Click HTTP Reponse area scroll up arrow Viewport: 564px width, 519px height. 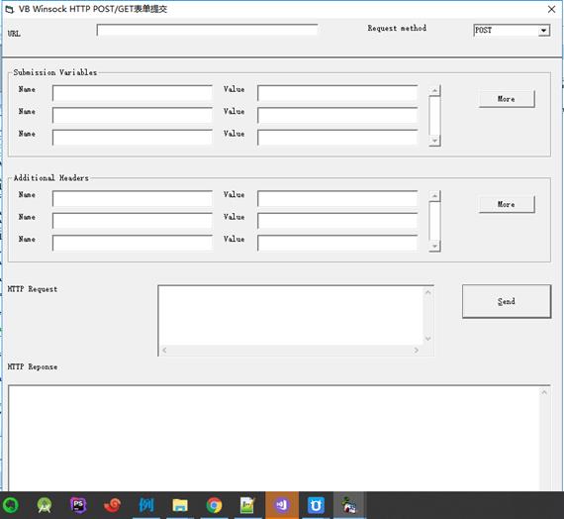544,392
